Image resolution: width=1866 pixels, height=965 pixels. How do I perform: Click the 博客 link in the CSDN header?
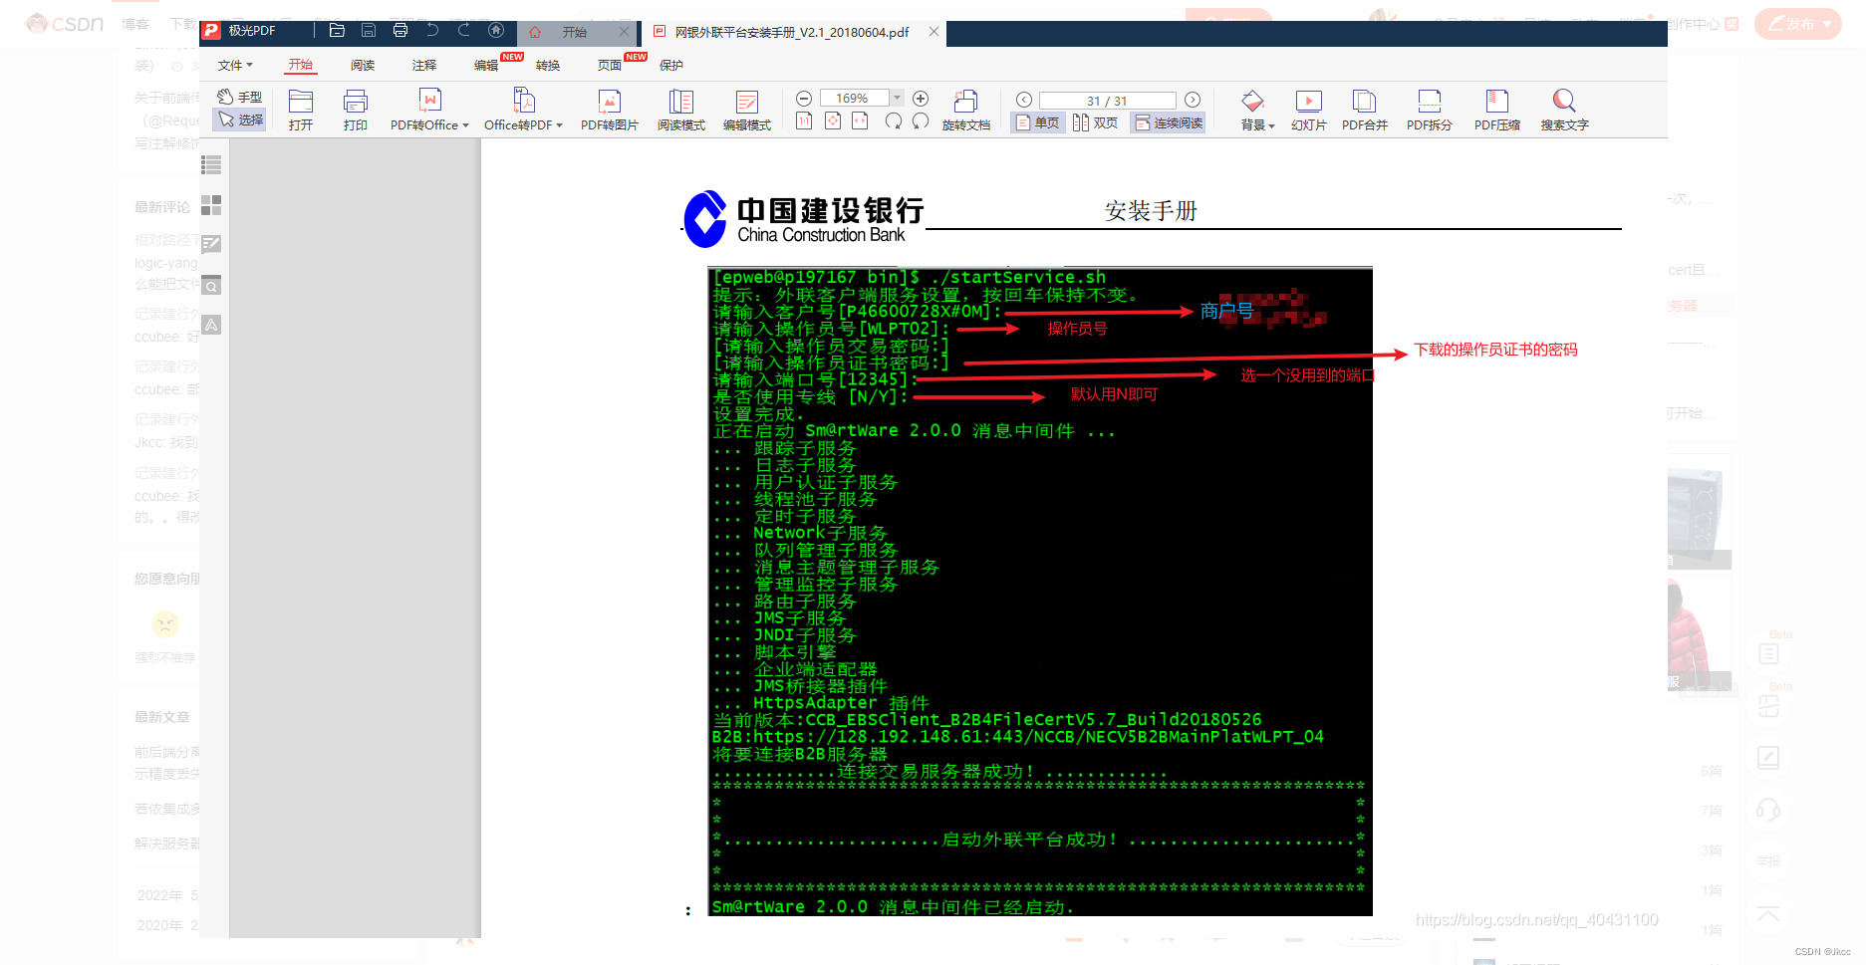135,24
